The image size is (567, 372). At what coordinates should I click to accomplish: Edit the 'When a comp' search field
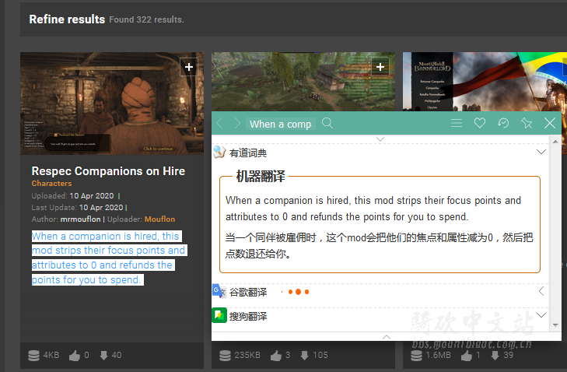[281, 124]
